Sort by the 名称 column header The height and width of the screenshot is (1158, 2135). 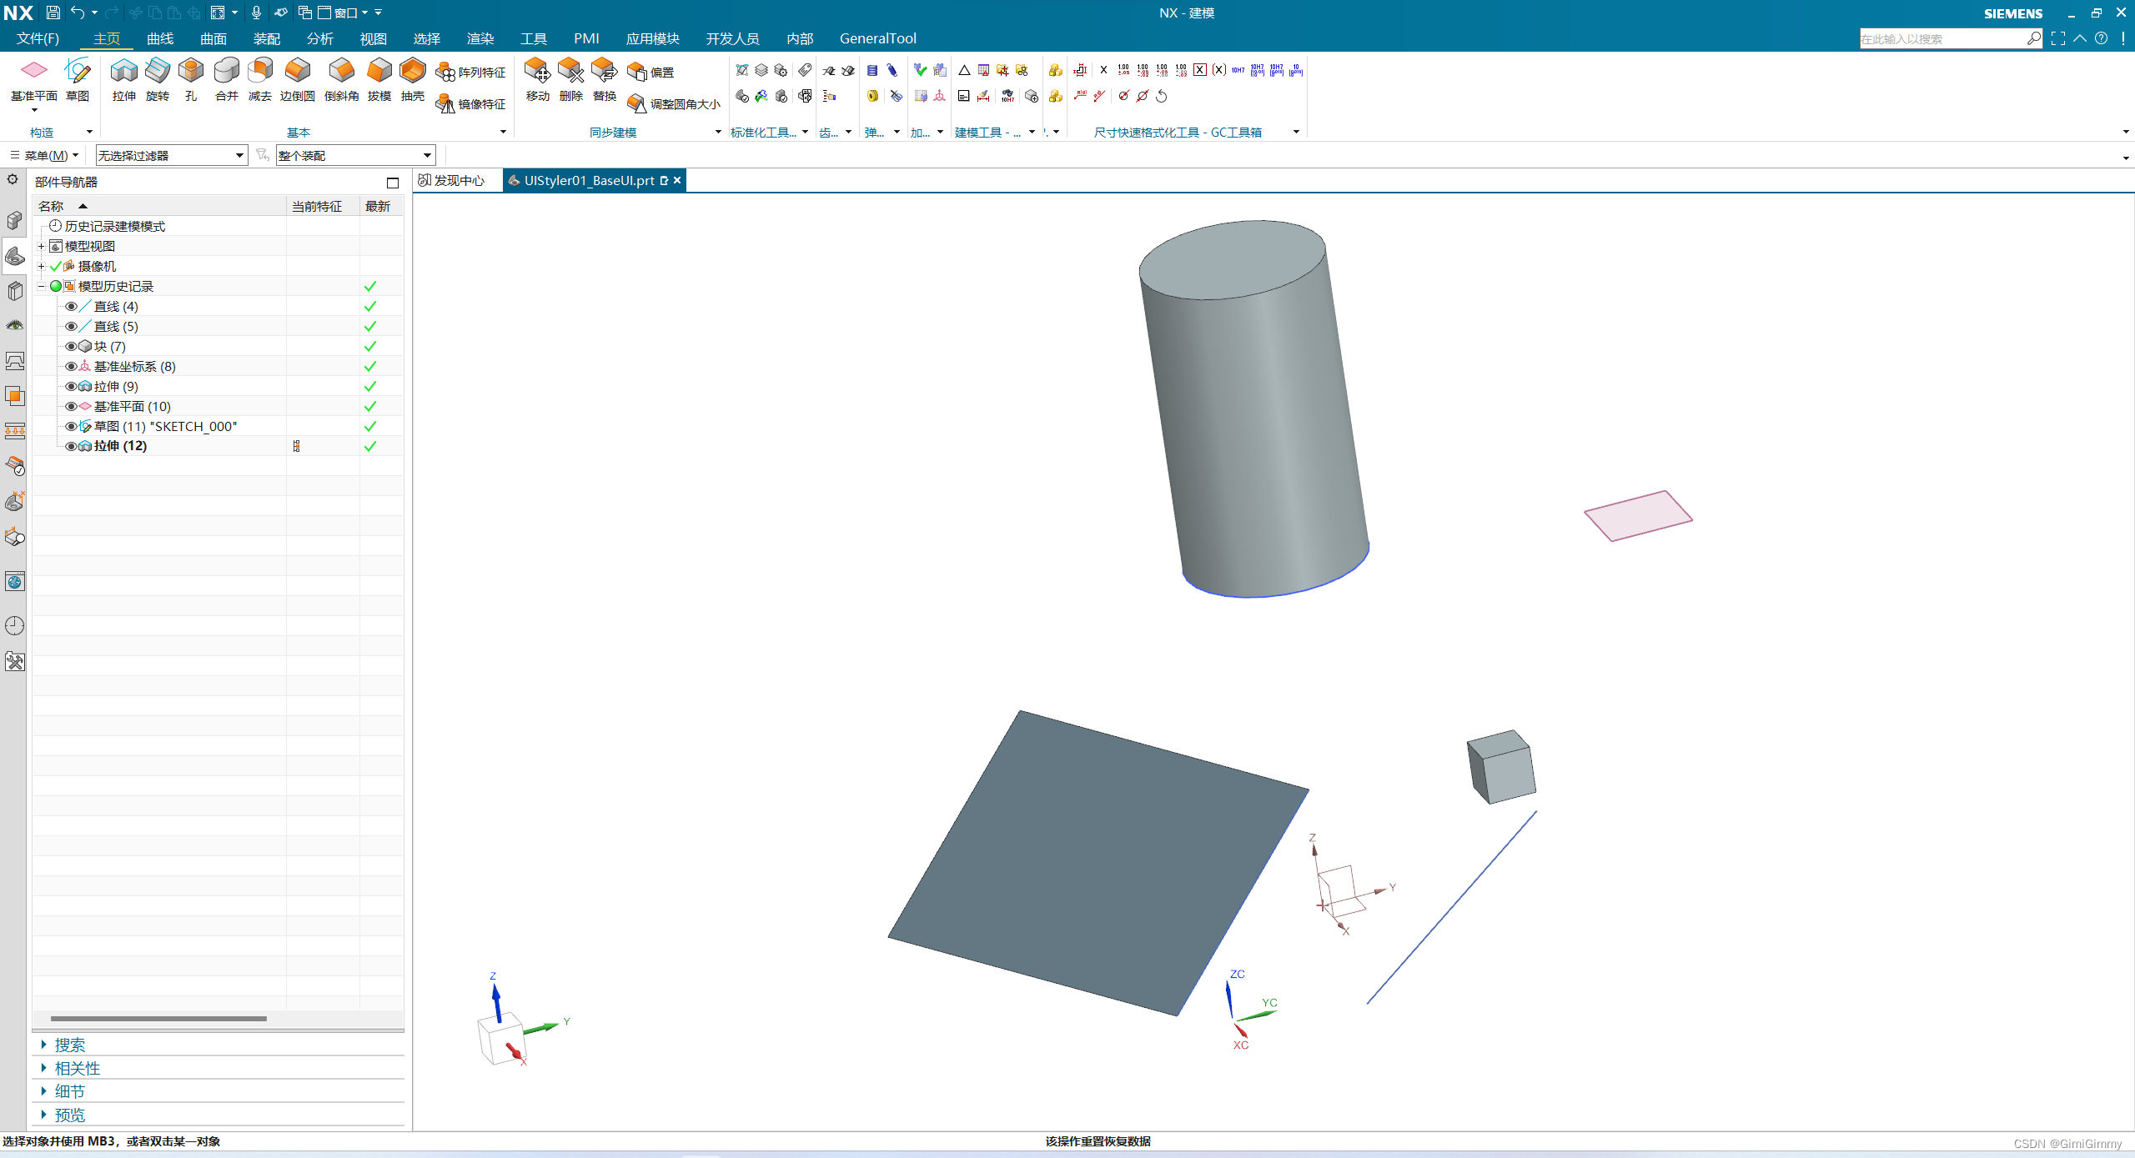click(160, 206)
